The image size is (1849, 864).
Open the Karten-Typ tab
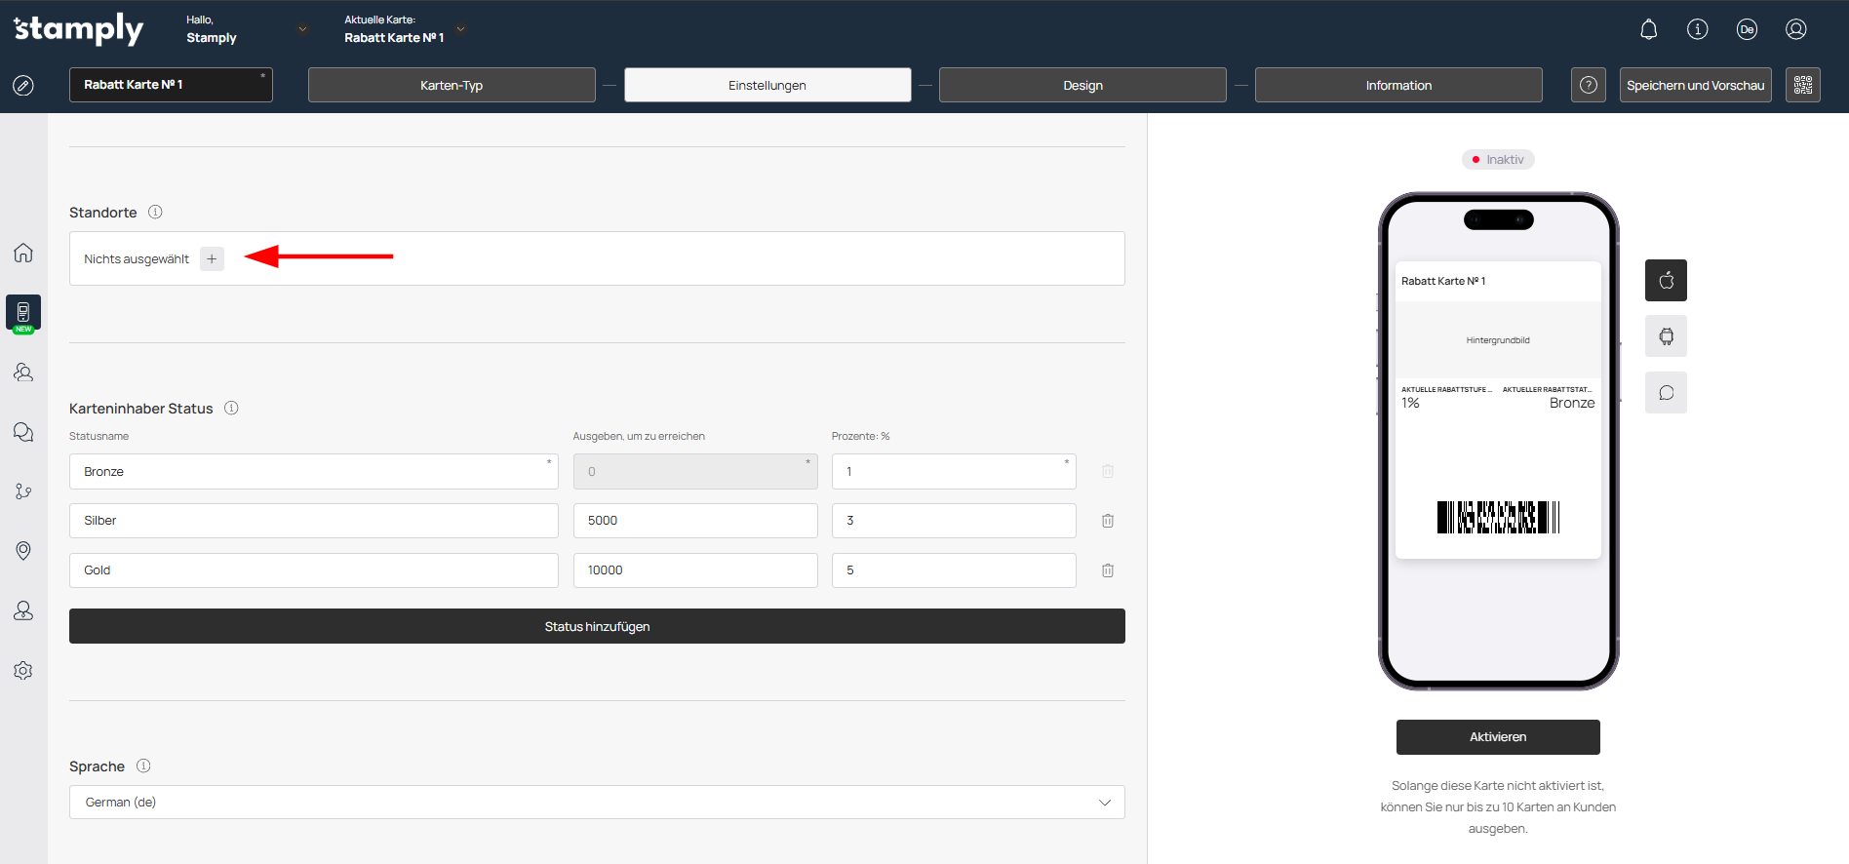[452, 85]
